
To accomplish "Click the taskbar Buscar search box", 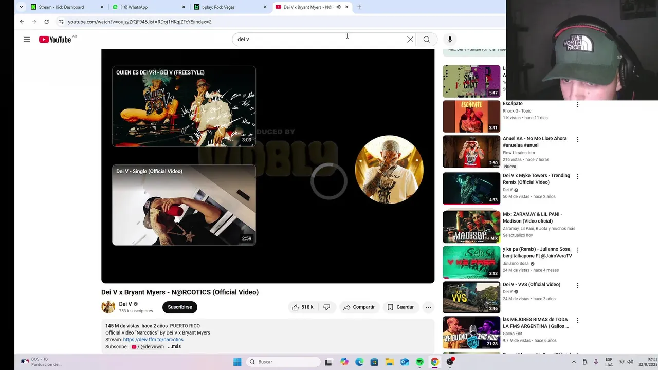I will coord(282,362).
